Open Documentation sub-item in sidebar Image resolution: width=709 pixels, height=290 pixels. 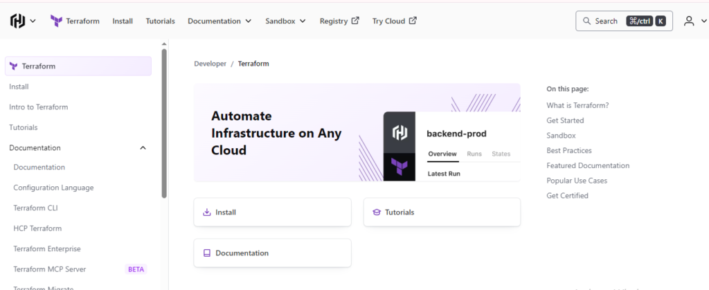(39, 167)
